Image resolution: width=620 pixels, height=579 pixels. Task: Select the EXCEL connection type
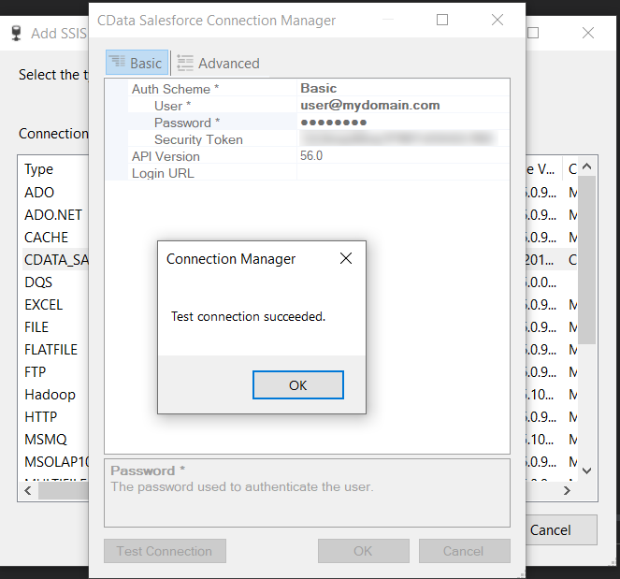[x=44, y=305]
